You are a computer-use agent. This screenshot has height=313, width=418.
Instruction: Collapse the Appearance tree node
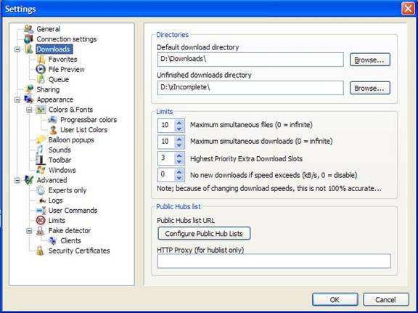click(x=17, y=99)
